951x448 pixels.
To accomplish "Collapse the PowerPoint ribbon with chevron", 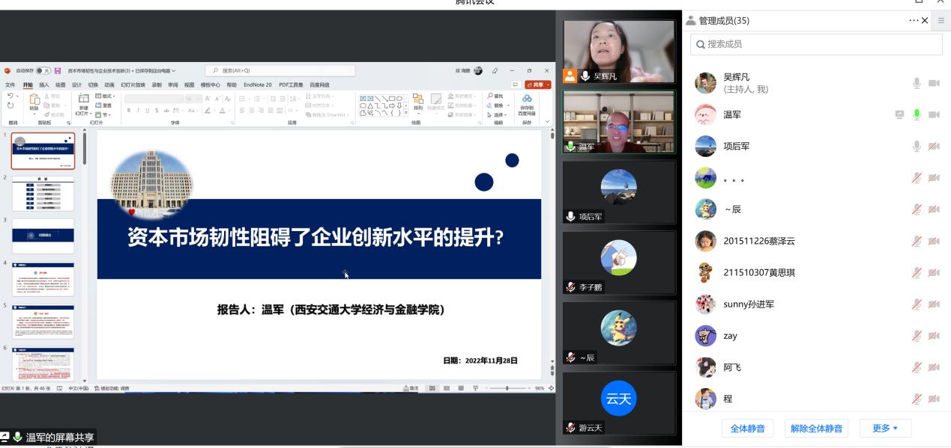I will click(547, 122).
